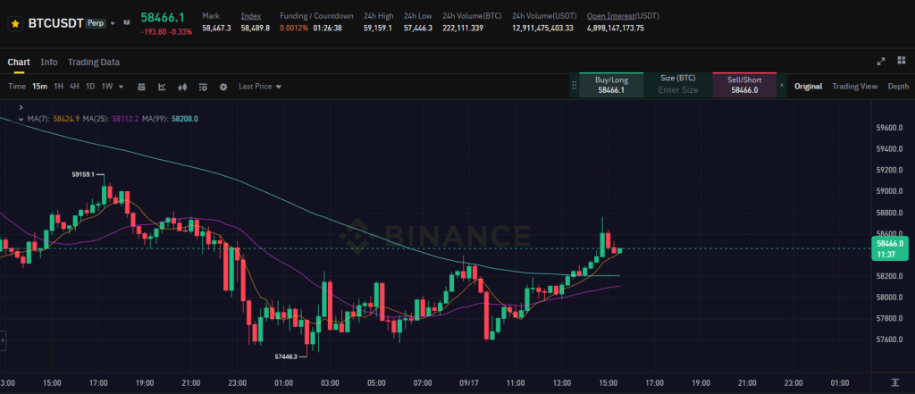Click the favorite star icon beside BTCUSDT
Image resolution: width=915 pixels, height=394 pixels.
(x=15, y=24)
